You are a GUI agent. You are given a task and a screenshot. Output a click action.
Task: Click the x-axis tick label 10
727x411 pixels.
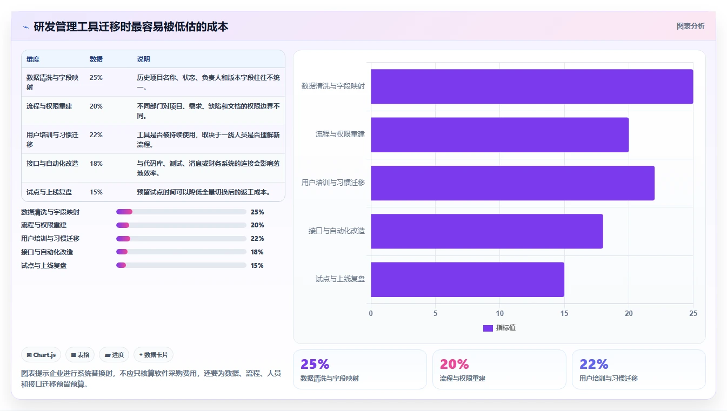pyautogui.click(x=500, y=313)
